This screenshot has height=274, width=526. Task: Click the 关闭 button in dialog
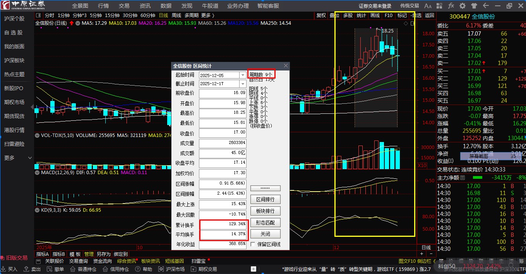click(265, 234)
